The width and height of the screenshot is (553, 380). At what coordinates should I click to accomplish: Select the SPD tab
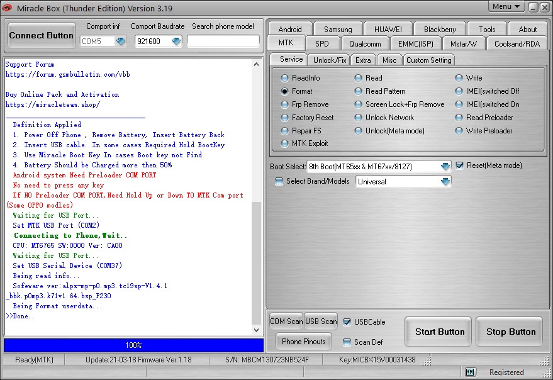[322, 44]
